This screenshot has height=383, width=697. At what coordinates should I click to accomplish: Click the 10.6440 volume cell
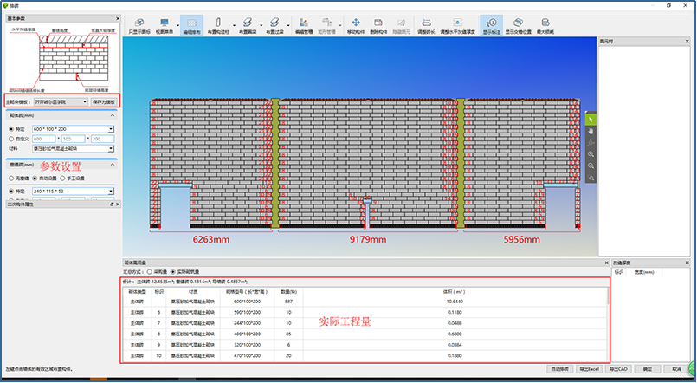[x=455, y=302]
